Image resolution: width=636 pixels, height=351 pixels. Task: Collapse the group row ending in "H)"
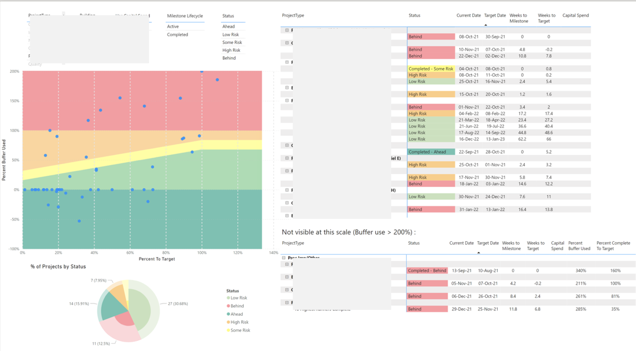click(287, 190)
